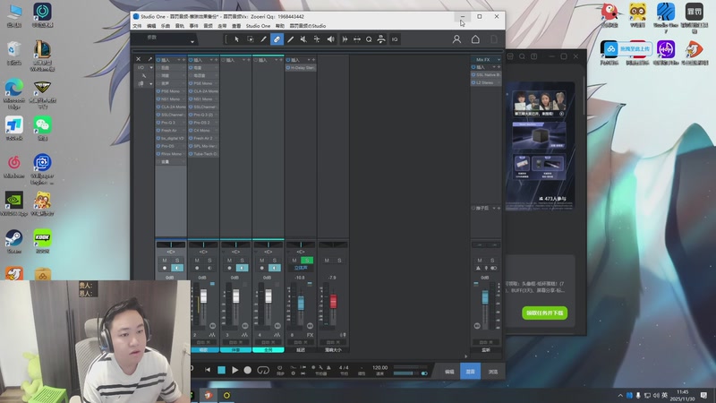This screenshot has height=403, width=716.
Task: Mute channel 2 with its M button
Action: click(x=197, y=261)
